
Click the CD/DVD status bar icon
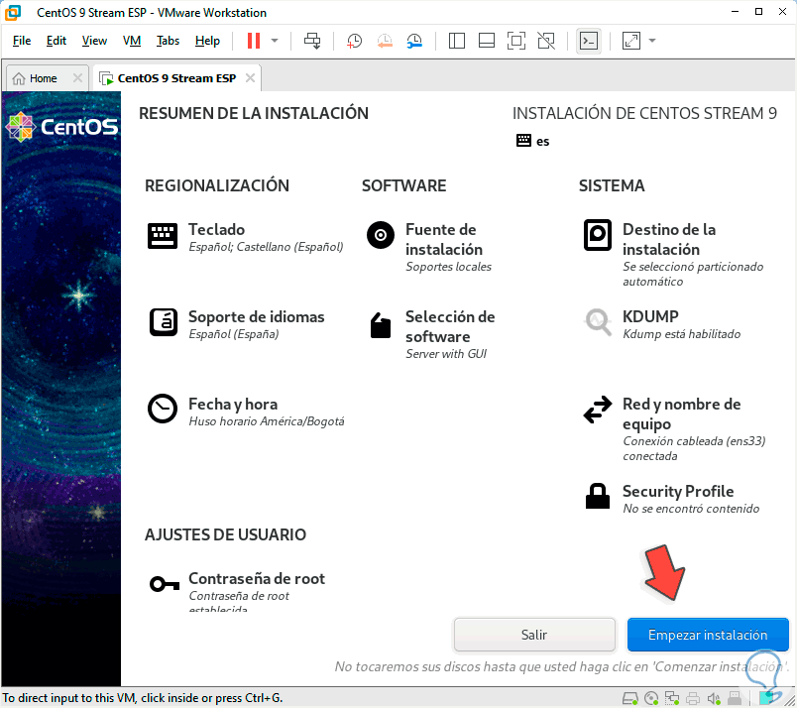pyautogui.click(x=651, y=698)
